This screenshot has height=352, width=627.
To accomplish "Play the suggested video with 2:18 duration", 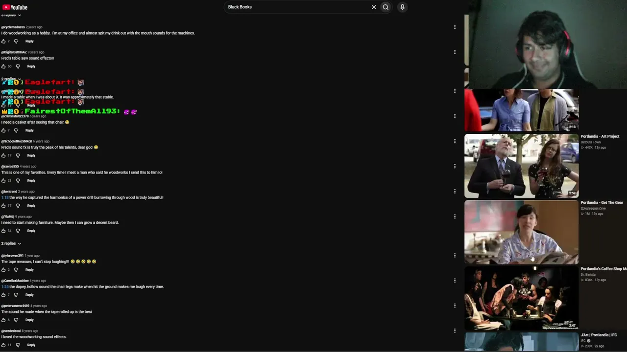I will (521, 110).
